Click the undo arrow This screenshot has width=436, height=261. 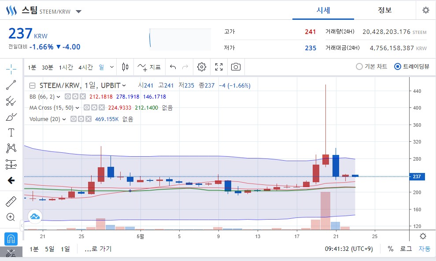tap(173, 67)
